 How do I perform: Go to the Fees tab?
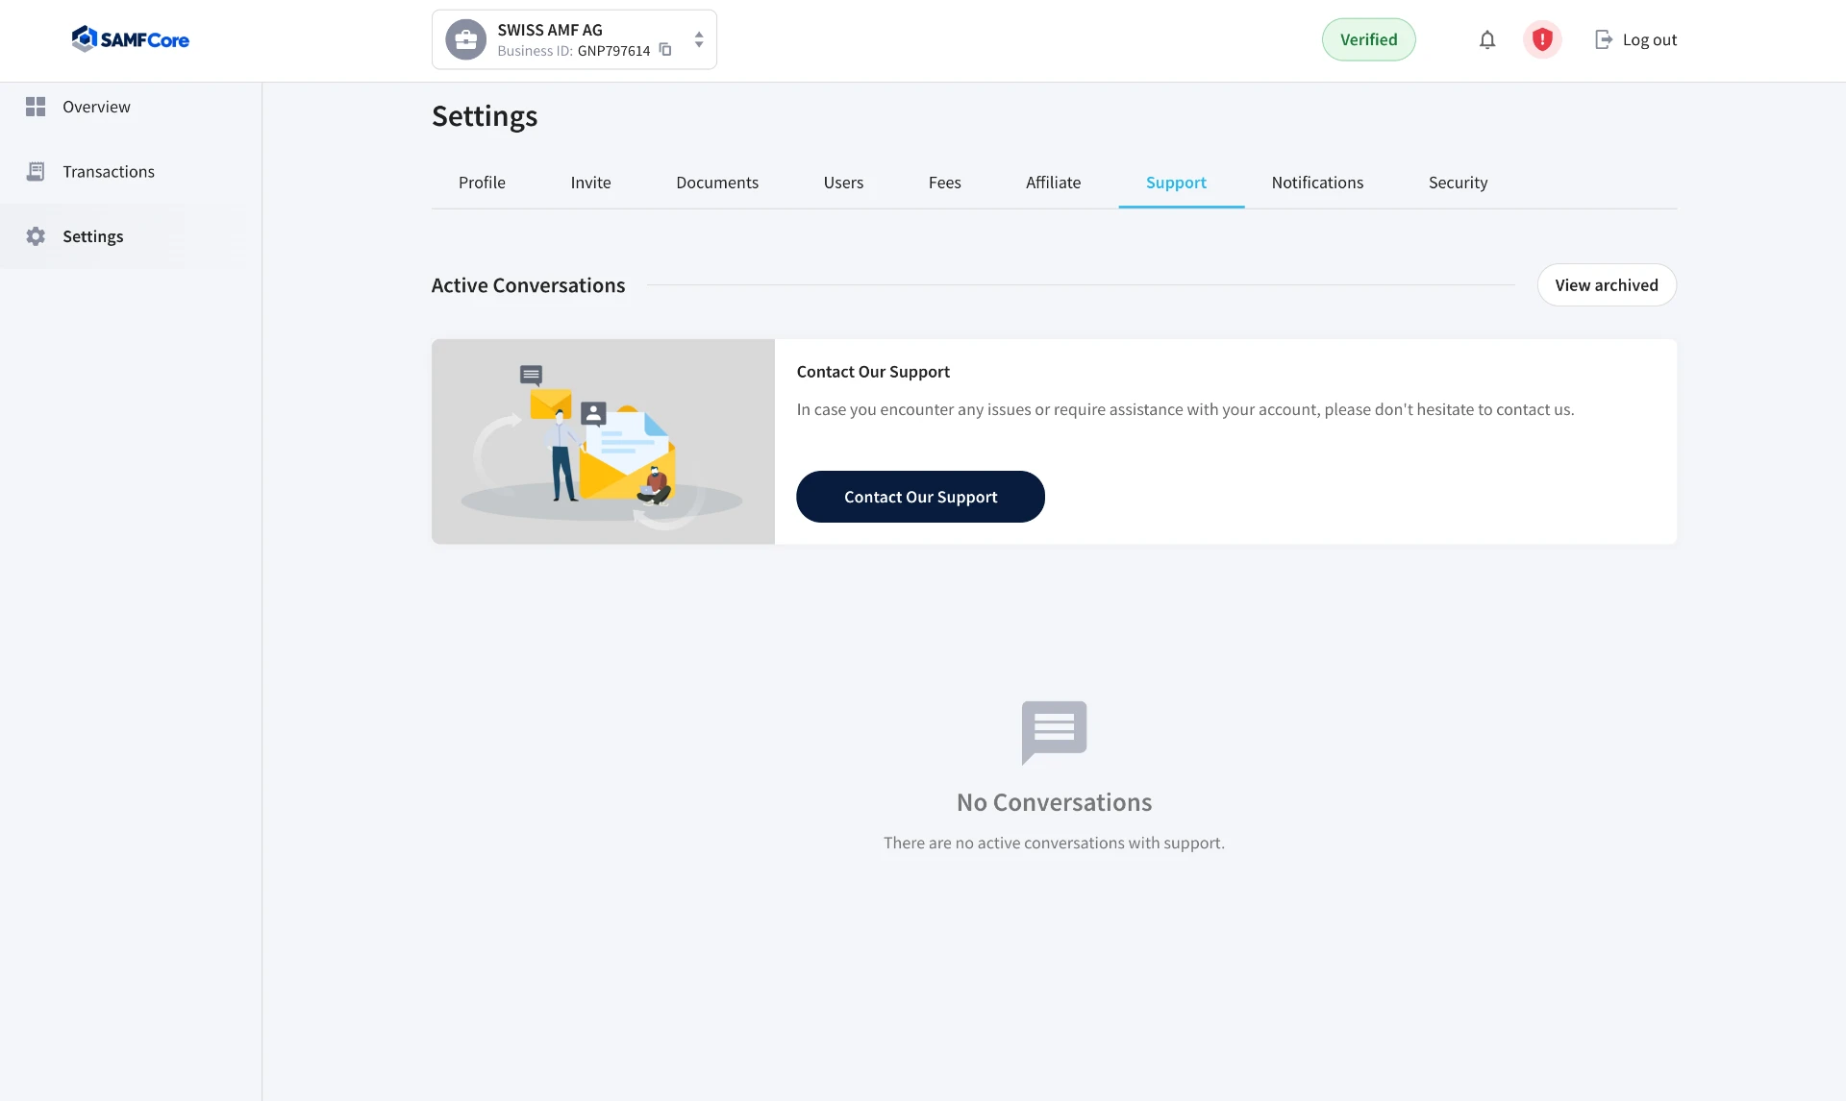tap(944, 183)
